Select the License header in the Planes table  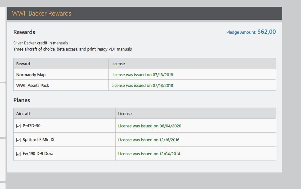[x=125, y=113]
